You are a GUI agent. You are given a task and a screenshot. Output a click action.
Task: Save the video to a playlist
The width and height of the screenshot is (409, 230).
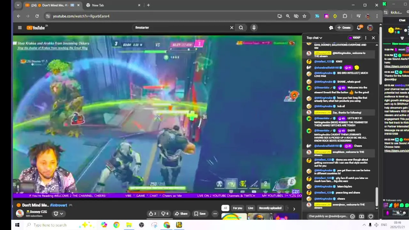tap(200, 214)
